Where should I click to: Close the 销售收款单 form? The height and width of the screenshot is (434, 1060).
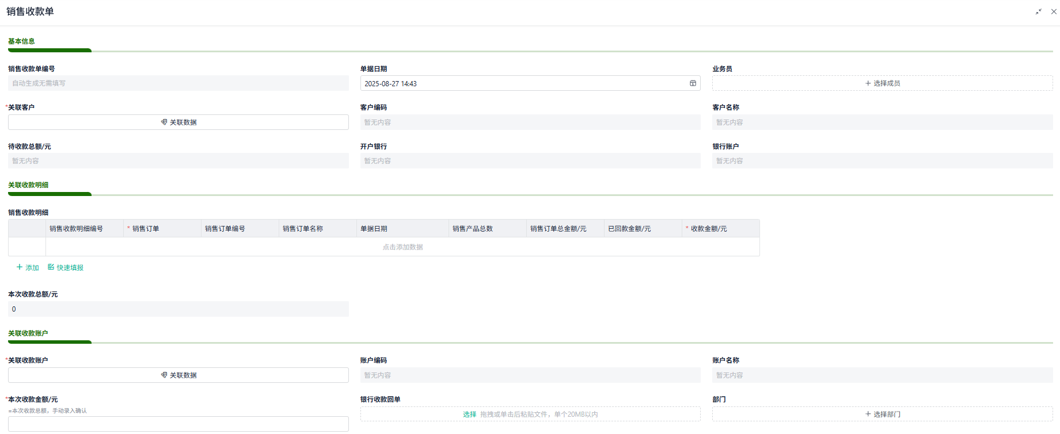(1054, 11)
